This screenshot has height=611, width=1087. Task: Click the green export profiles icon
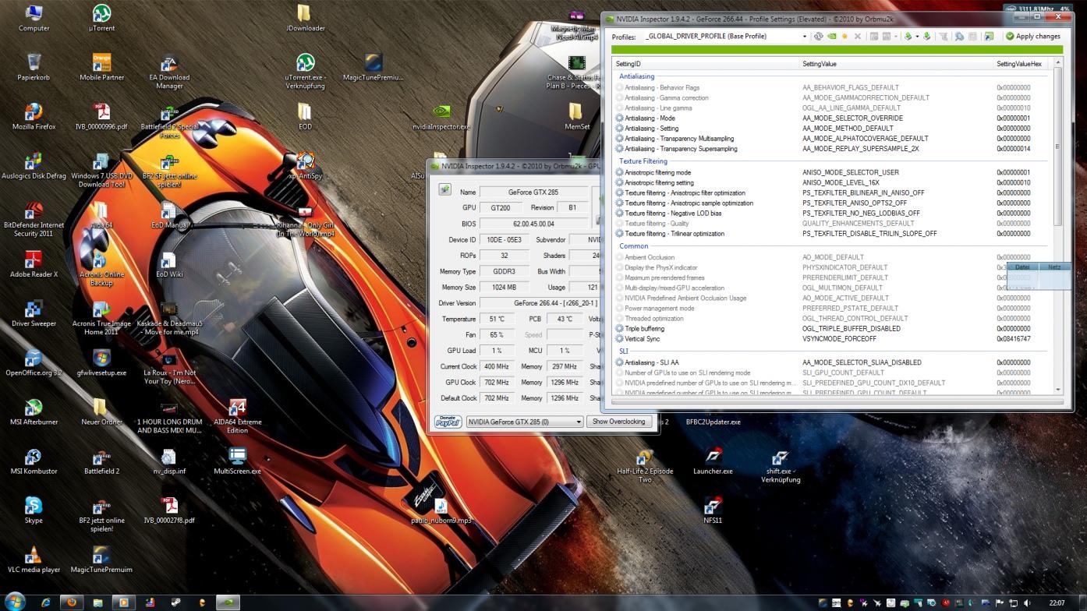(x=908, y=37)
